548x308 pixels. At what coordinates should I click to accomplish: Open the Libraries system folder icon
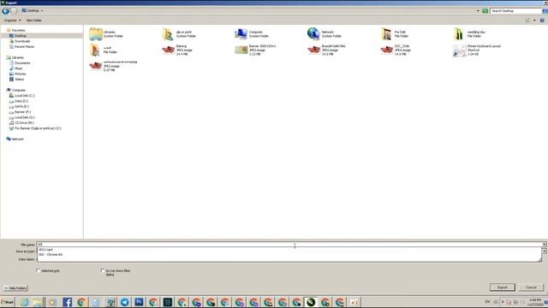(x=95, y=34)
